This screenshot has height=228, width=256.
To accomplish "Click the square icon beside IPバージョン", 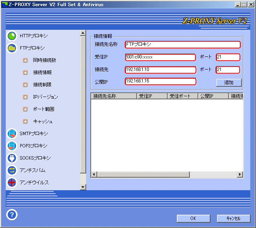I will [25, 97].
